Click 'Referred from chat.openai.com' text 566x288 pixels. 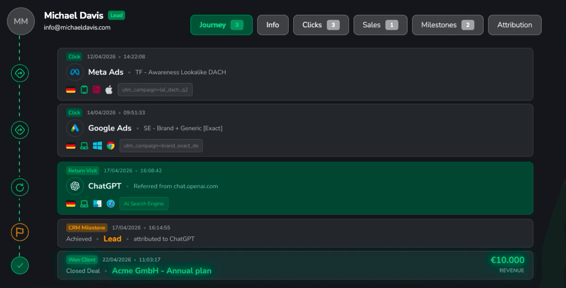click(x=175, y=186)
